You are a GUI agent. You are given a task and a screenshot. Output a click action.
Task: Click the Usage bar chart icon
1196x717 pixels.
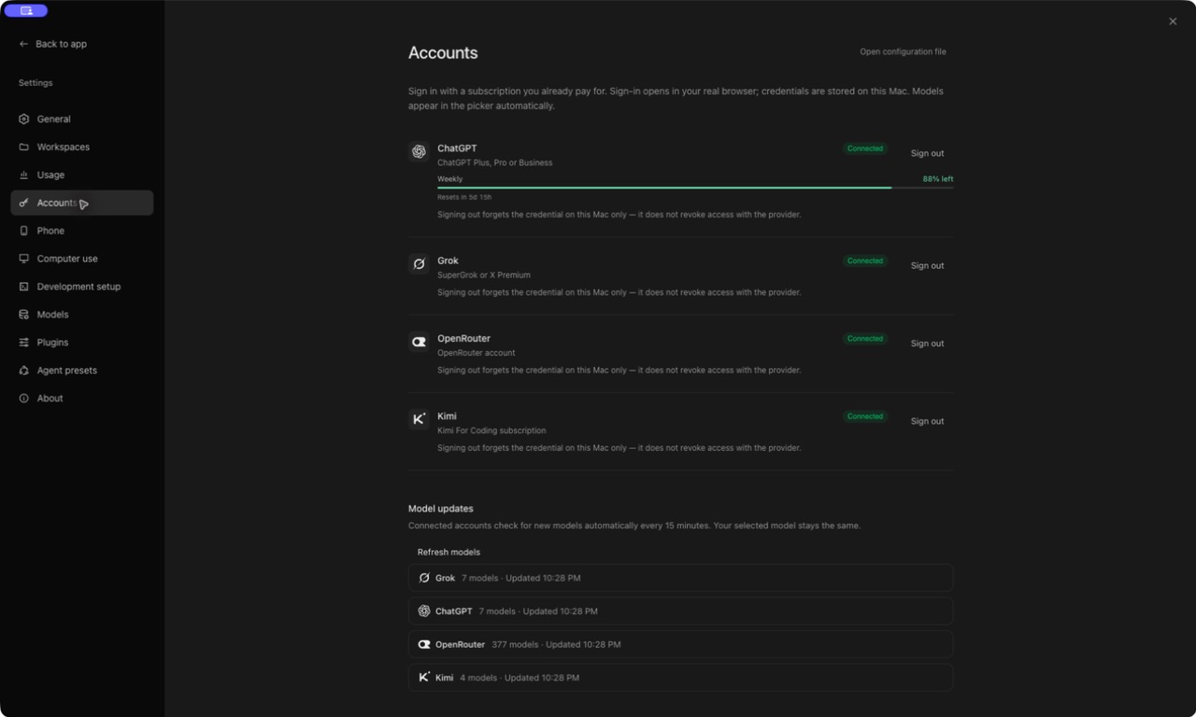click(x=24, y=176)
